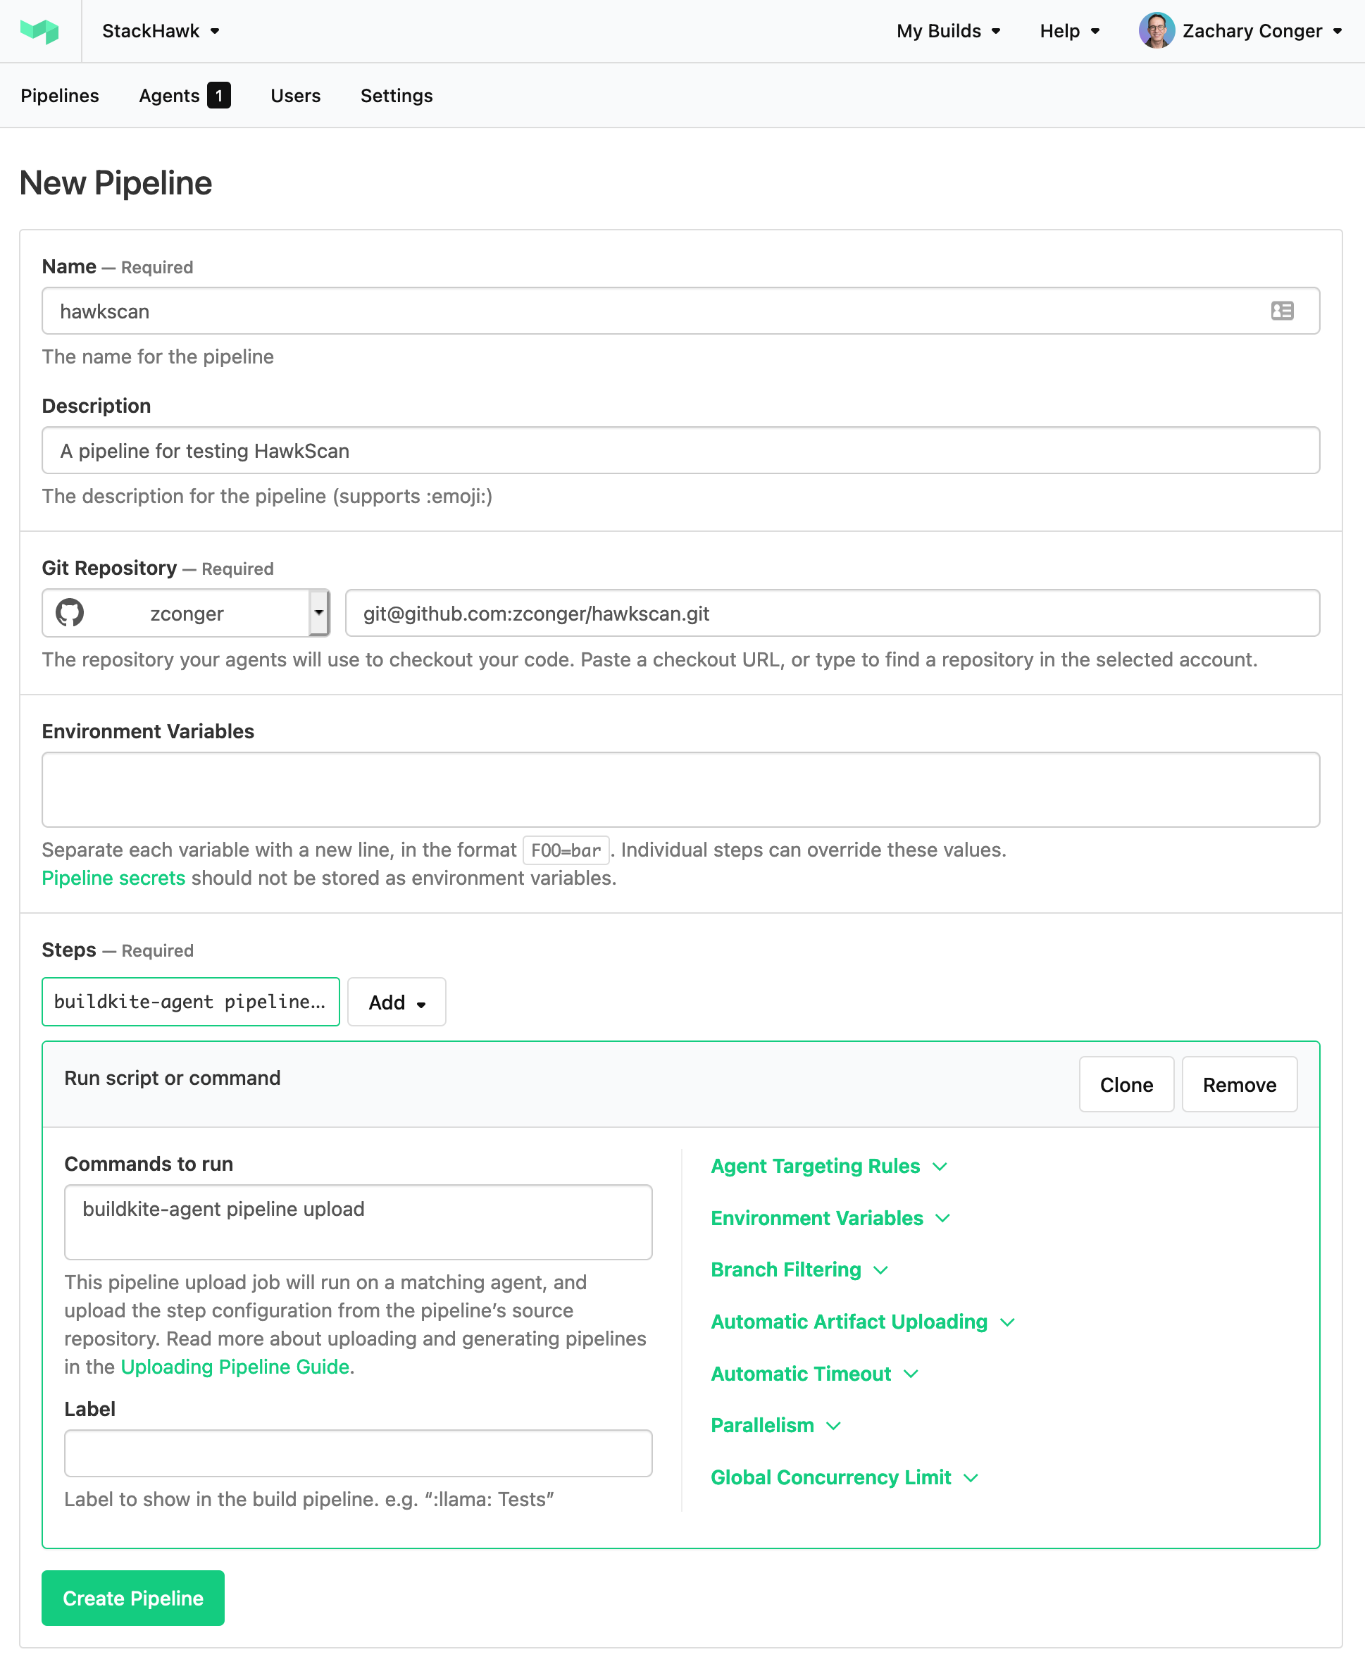This screenshot has height=1671, width=1365.
Task: Click Zachary Conger's profile avatar
Action: tap(1156, 31)
